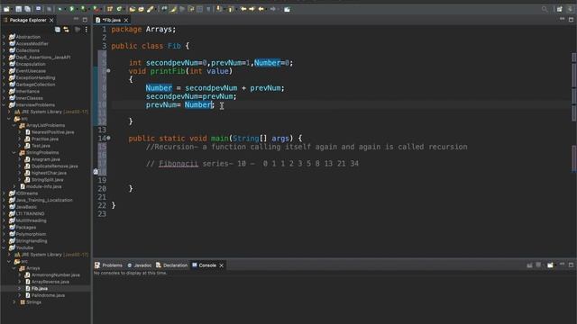This screenshot has height=324, width=577.
Task: Switch to the Declaration tab
Action: point(172,265)
